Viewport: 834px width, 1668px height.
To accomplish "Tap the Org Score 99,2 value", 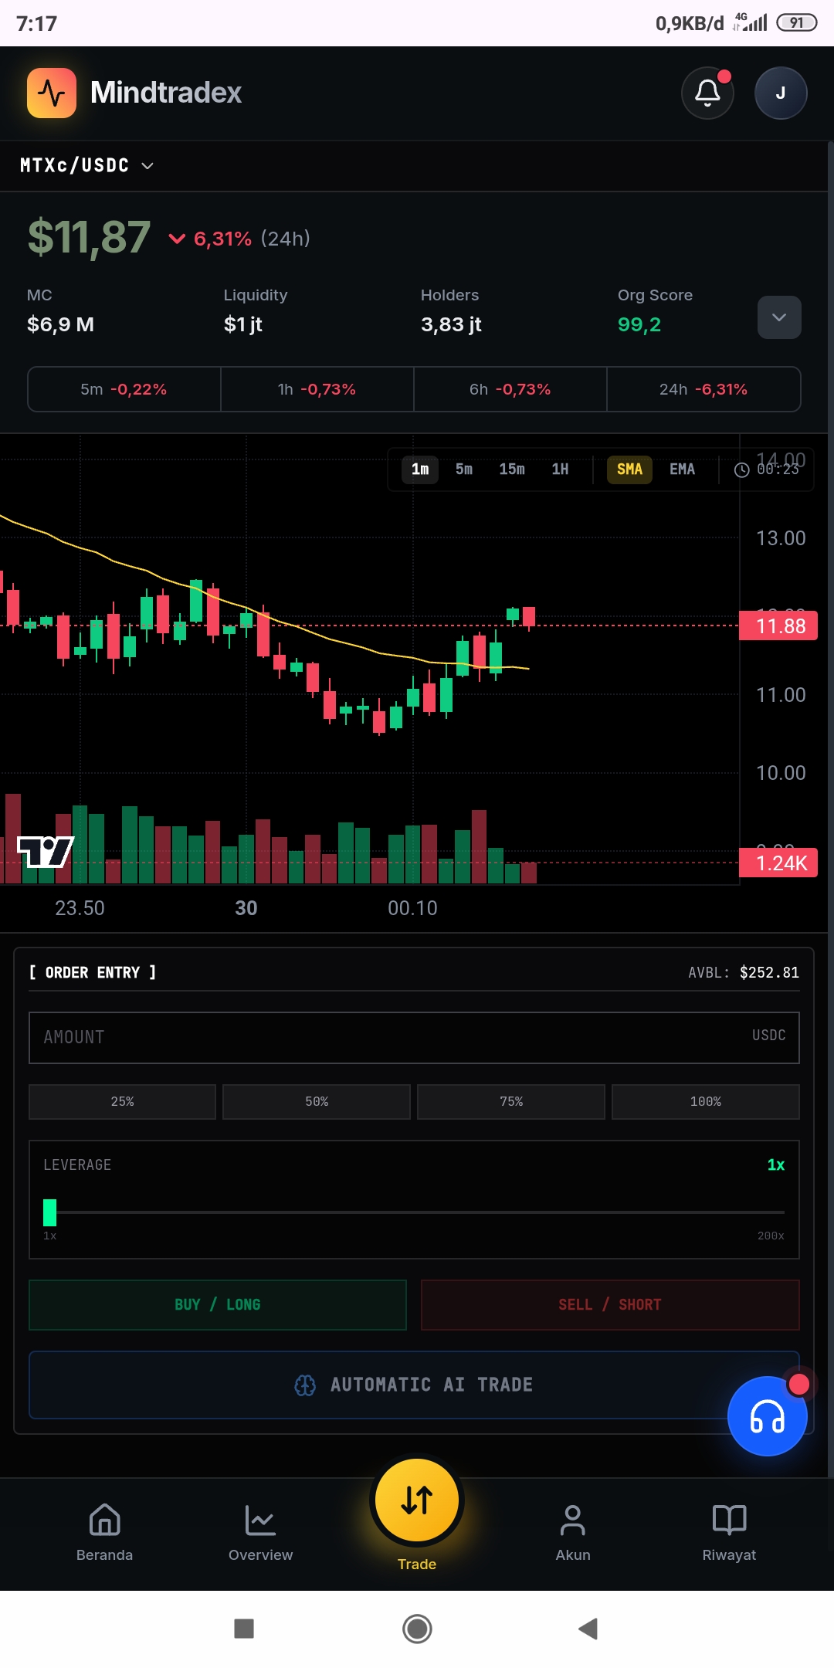I will [x=639, y=324].
